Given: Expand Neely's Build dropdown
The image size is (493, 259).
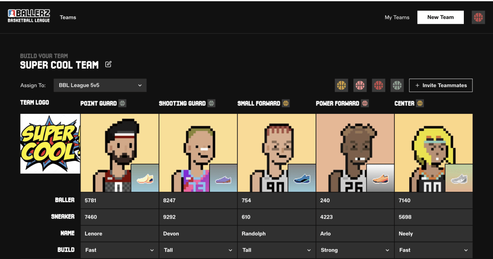Looking at the screenshot, I should [433, 250].
